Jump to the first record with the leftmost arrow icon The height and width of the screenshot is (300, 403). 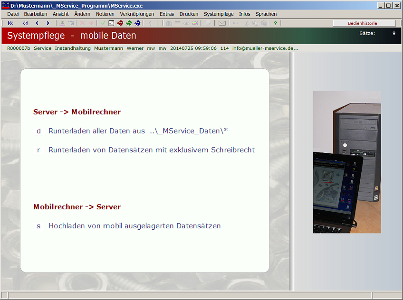click(11, 23)
